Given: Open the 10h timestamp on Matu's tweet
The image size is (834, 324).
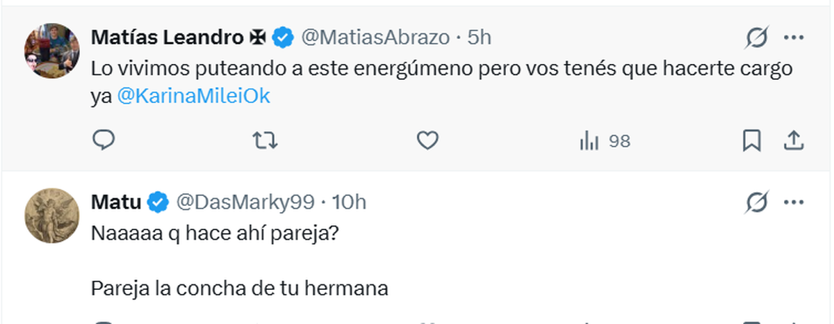Looking at the screenshot, I should click(x=349, y=202).
